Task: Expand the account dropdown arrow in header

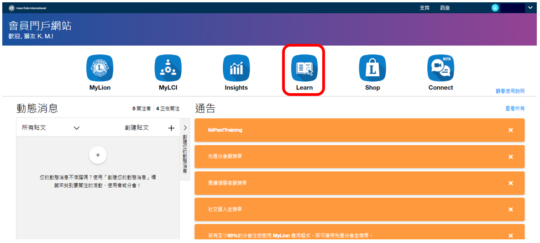Action: [x=530, y=8]
